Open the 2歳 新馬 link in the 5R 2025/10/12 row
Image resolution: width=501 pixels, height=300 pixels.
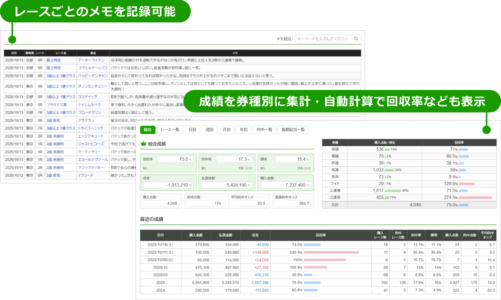click(53, 175)
